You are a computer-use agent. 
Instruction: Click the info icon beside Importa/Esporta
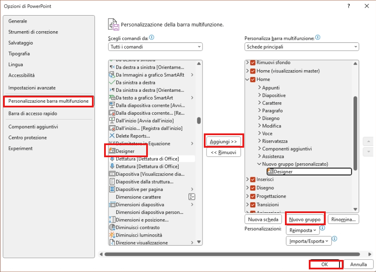334,239
